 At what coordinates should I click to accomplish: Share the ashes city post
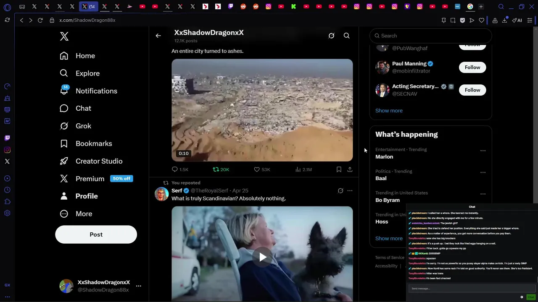(x=350, y=169)
